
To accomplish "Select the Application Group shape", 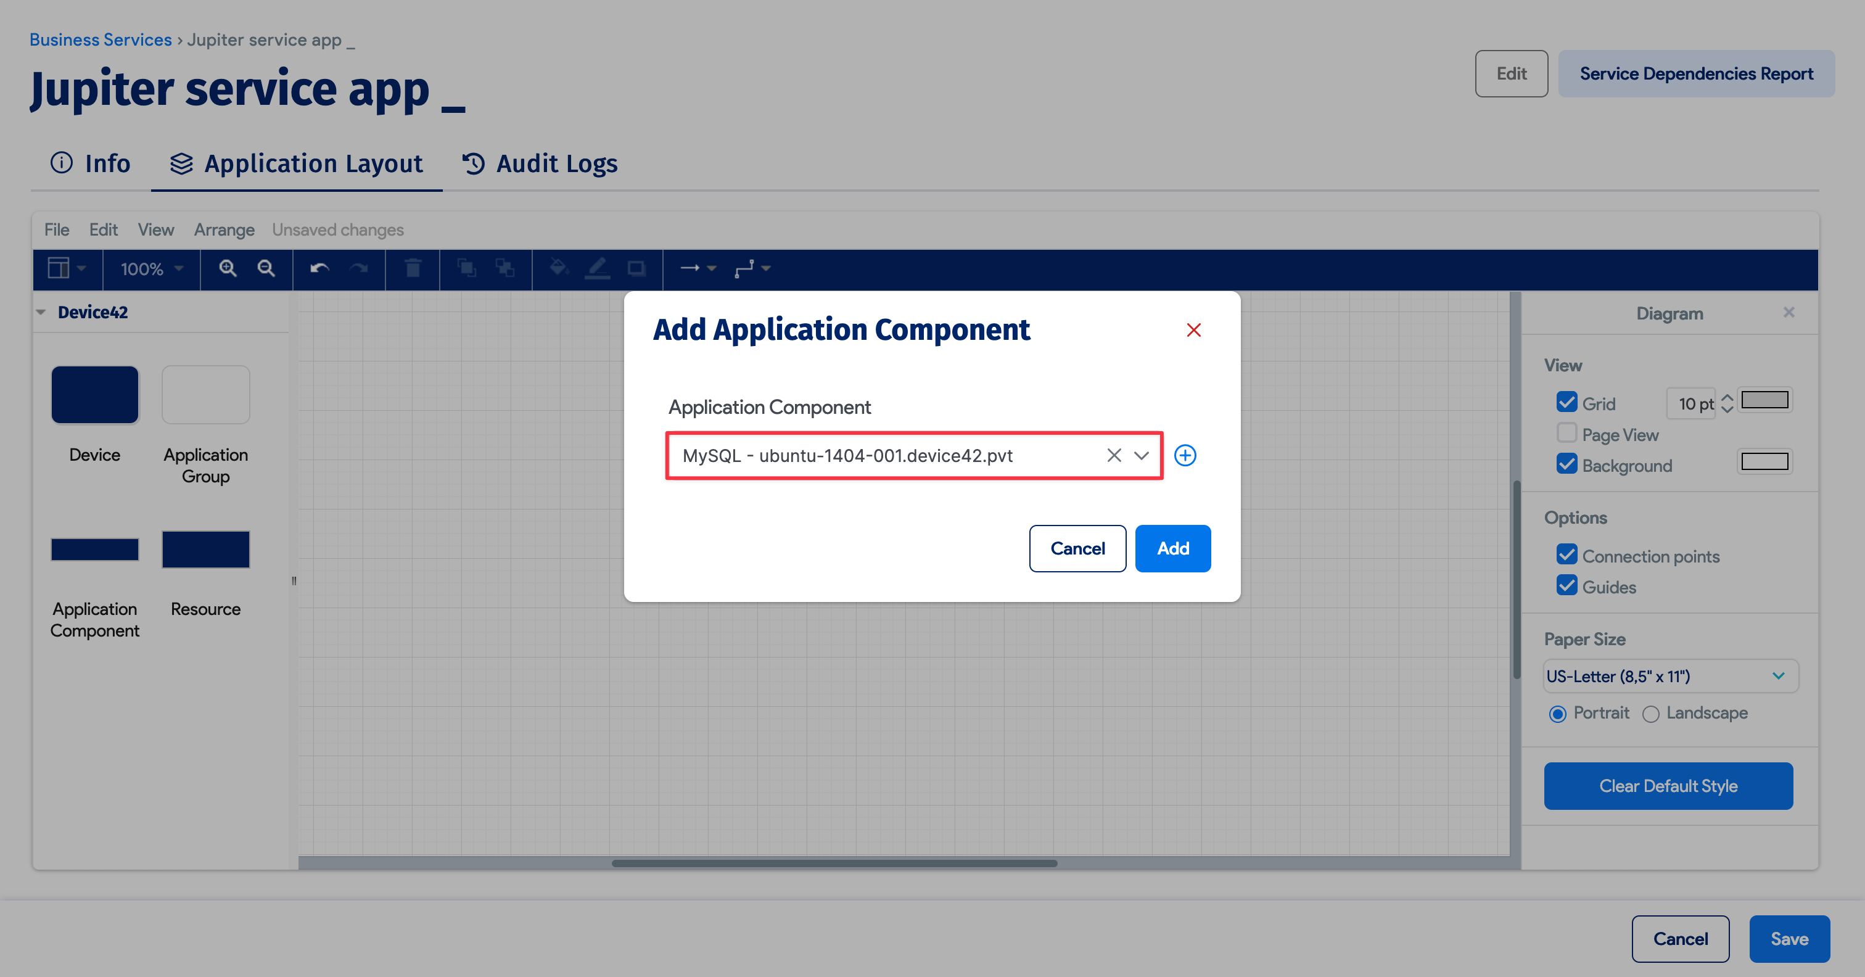I will [205, 395].
